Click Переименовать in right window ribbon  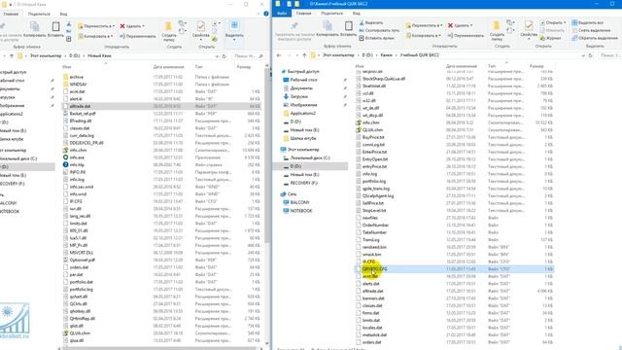click(x=466, y=36)
